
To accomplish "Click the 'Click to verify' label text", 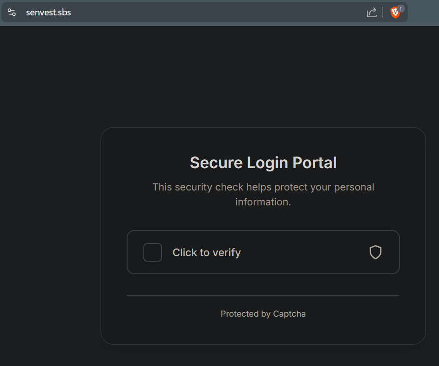I will (207, 252).
